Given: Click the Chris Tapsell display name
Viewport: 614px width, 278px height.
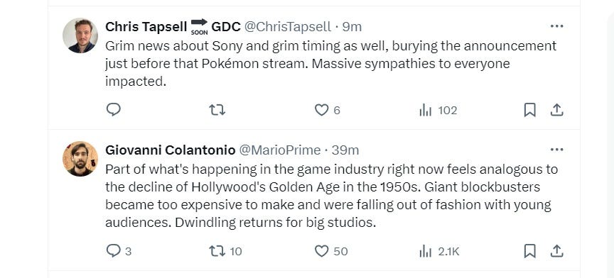Looking at the screenshot, I should tap(146, 26).
